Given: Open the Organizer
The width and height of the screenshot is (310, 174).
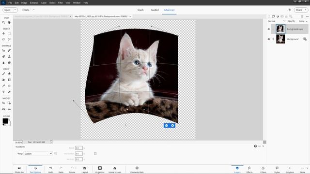Looking at the screenshot, I should tap(100, 170).
